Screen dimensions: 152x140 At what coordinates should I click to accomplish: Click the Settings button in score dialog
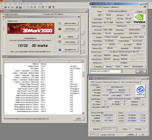click(x=70, y=37)
